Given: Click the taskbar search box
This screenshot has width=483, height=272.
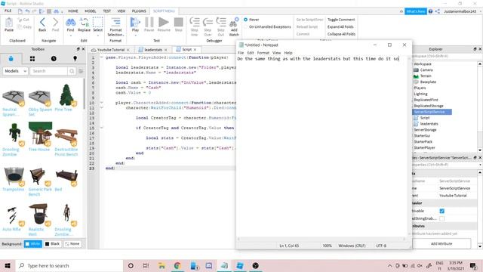Looking at the screenshot, I should 69,265.
